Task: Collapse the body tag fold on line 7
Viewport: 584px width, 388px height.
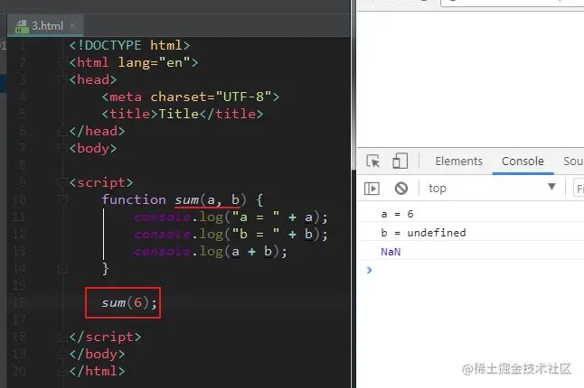Action: [62, 148]
